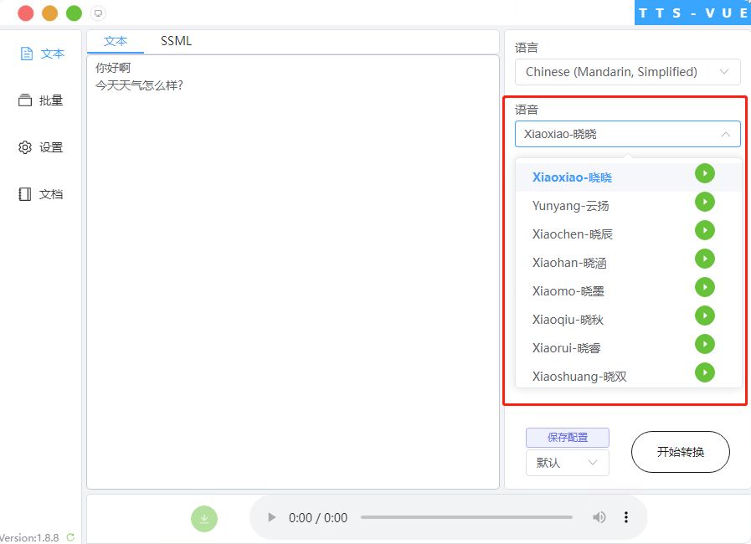Play preview for Xiaomo-晓墨 voice
Image resolution: width=751 pixels, height=544 pixels.
click(705, 287)
